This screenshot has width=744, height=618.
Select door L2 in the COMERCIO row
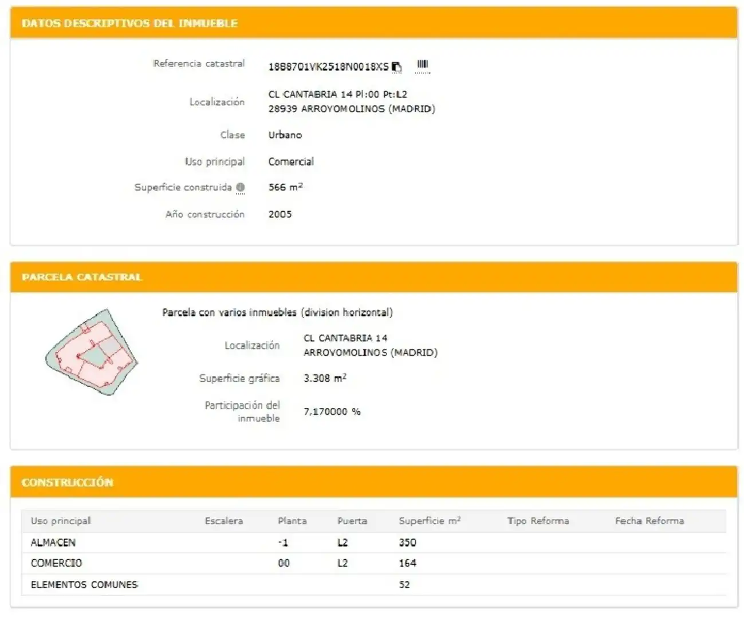pyautogui.click(x=343, y=563)
